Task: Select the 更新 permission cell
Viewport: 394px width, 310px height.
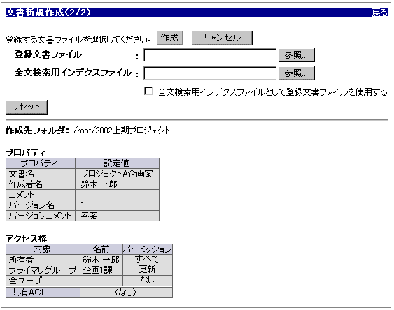Action: coord(148,270)
